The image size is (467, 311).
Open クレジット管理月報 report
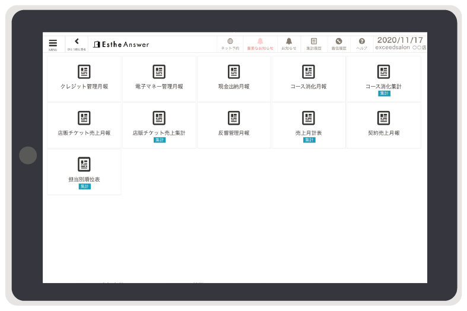tap(84, 78)
